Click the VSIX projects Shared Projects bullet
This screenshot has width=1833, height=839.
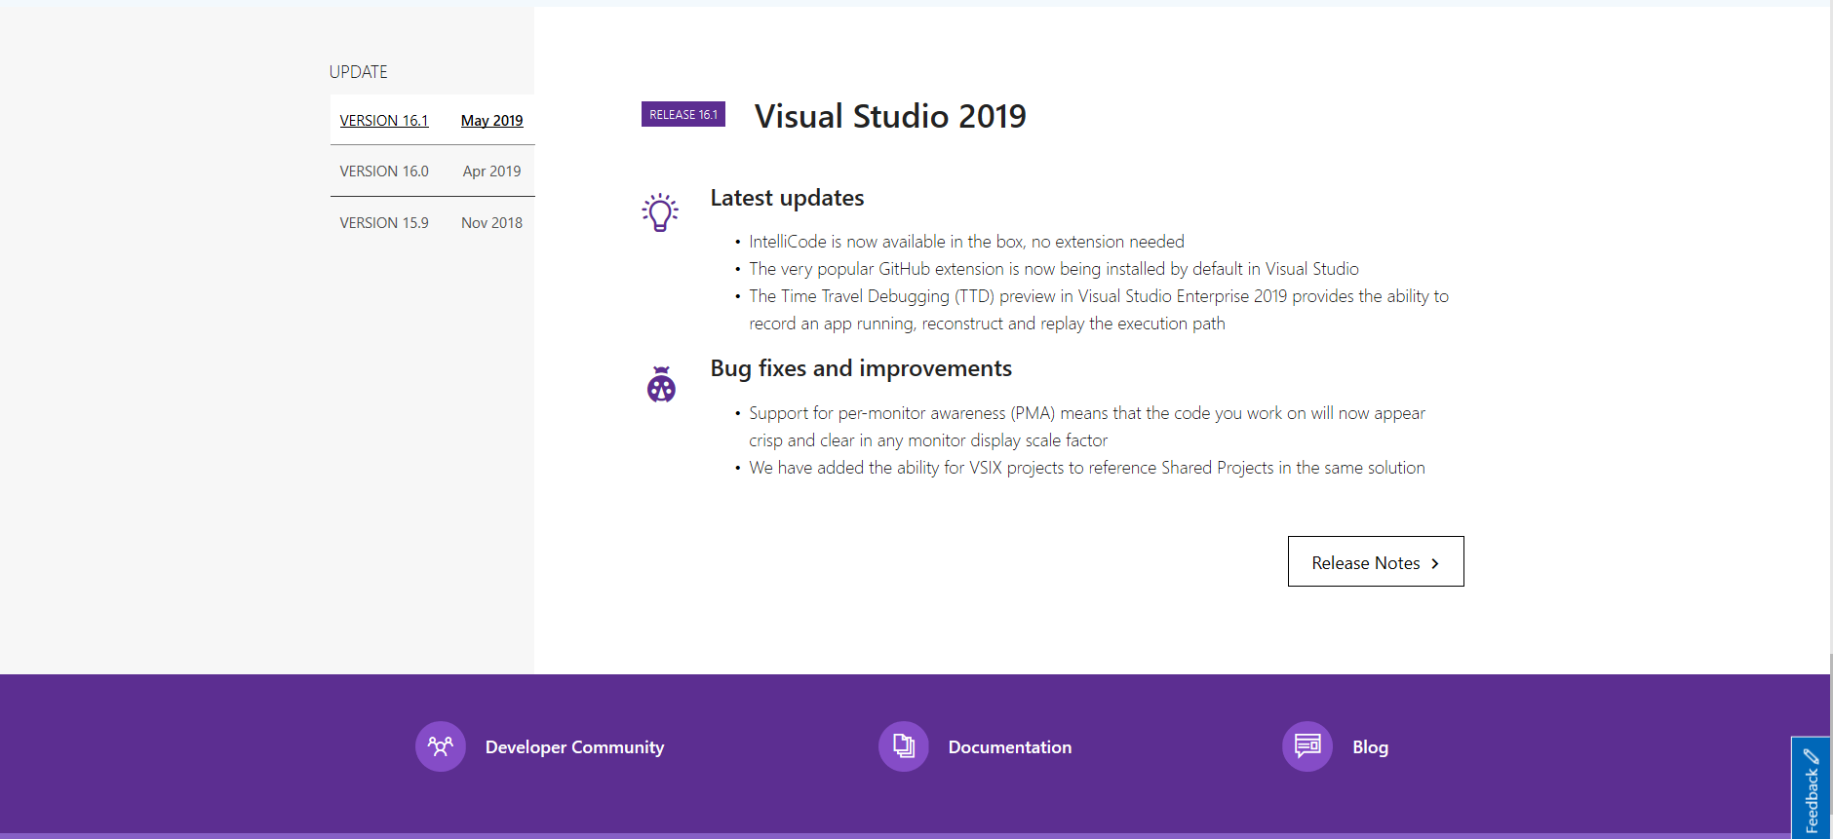tap(1087, 468)
